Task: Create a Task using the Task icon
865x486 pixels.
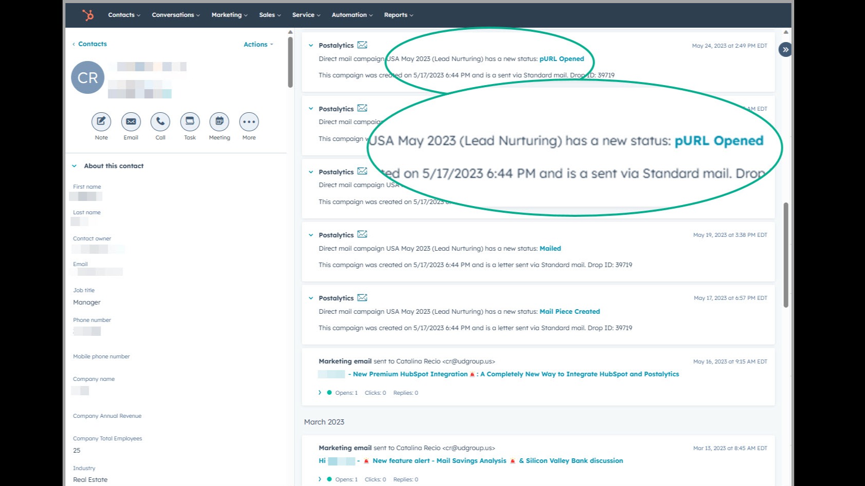Action: [190, 122]
